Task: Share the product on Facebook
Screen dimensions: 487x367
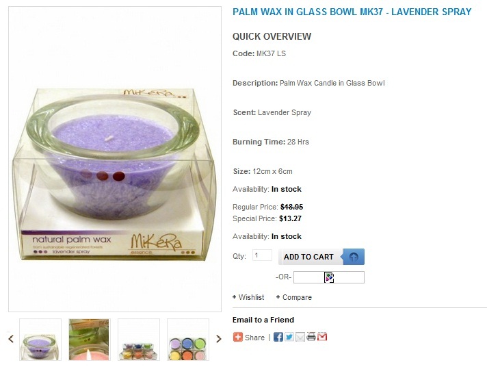Action: coord(278,337)
